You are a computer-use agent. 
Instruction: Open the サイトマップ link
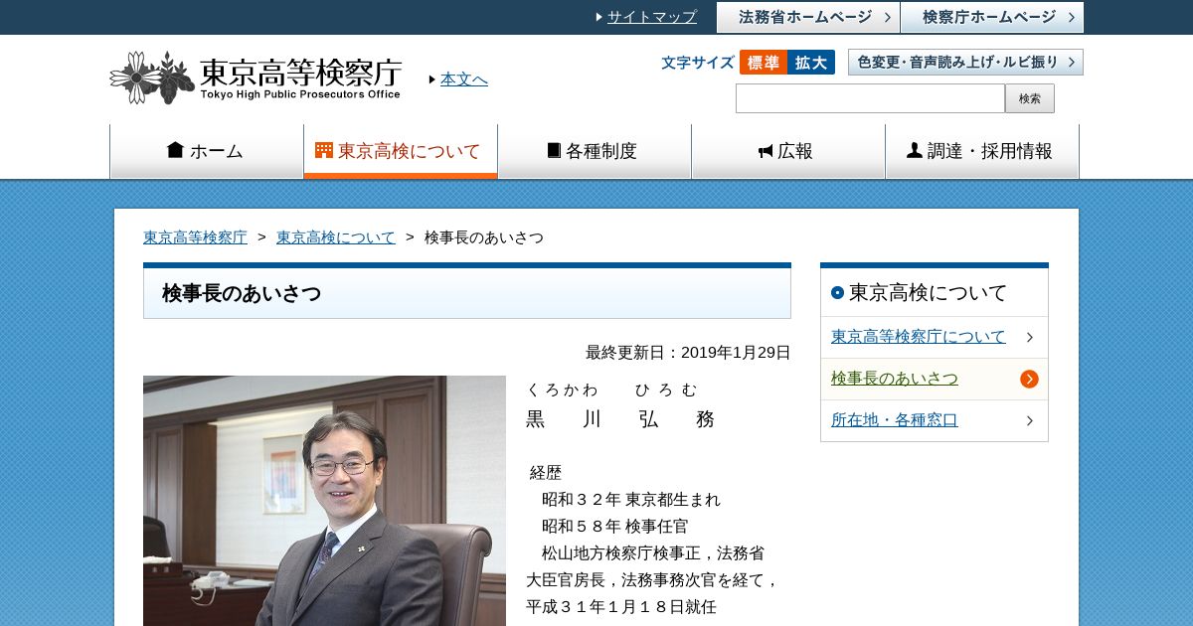[652, 17]
